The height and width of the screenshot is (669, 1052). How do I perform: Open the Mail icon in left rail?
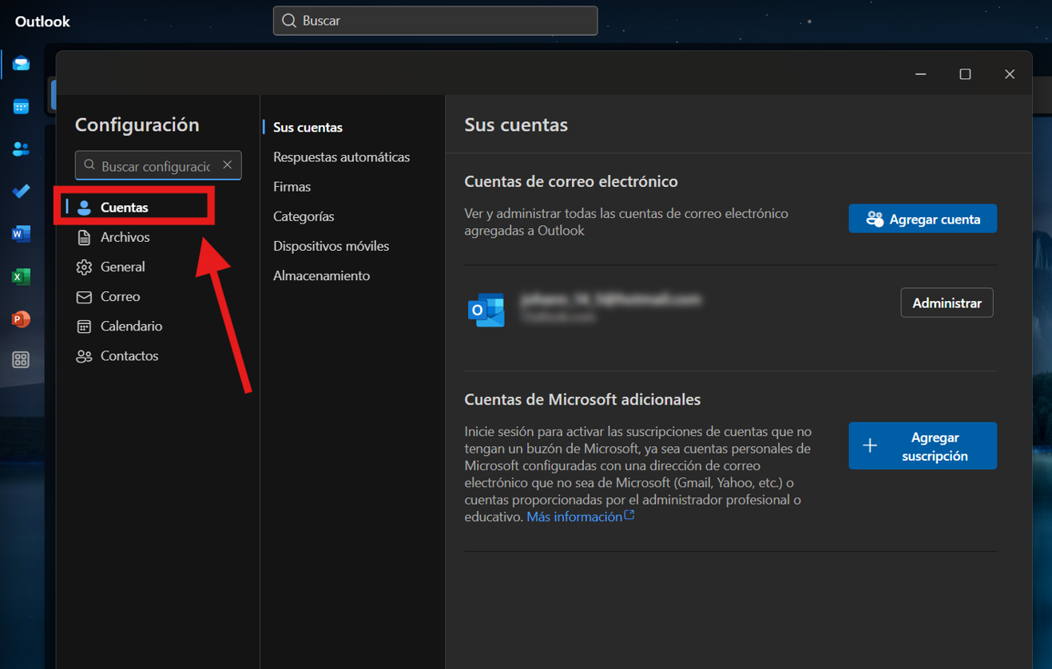pos(21,64)
